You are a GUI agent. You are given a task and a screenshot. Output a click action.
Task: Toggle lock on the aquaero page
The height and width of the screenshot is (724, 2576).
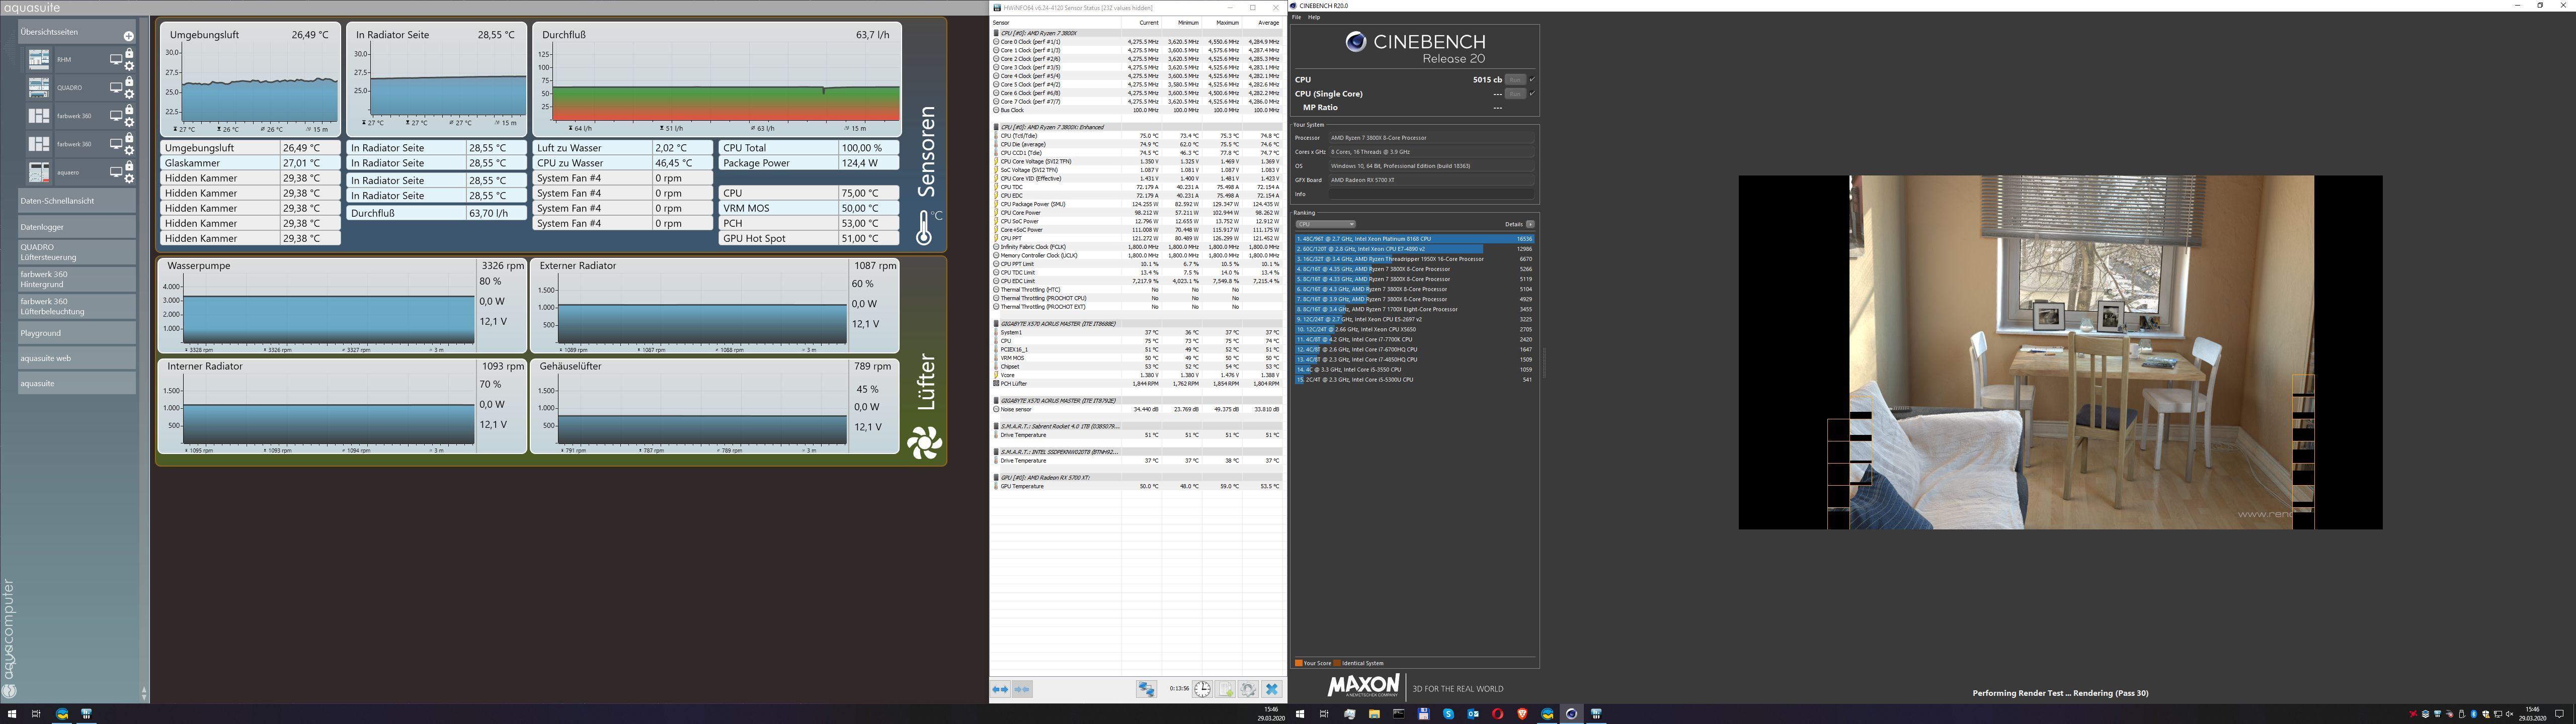pyautogui.click(x=129, y=166)
